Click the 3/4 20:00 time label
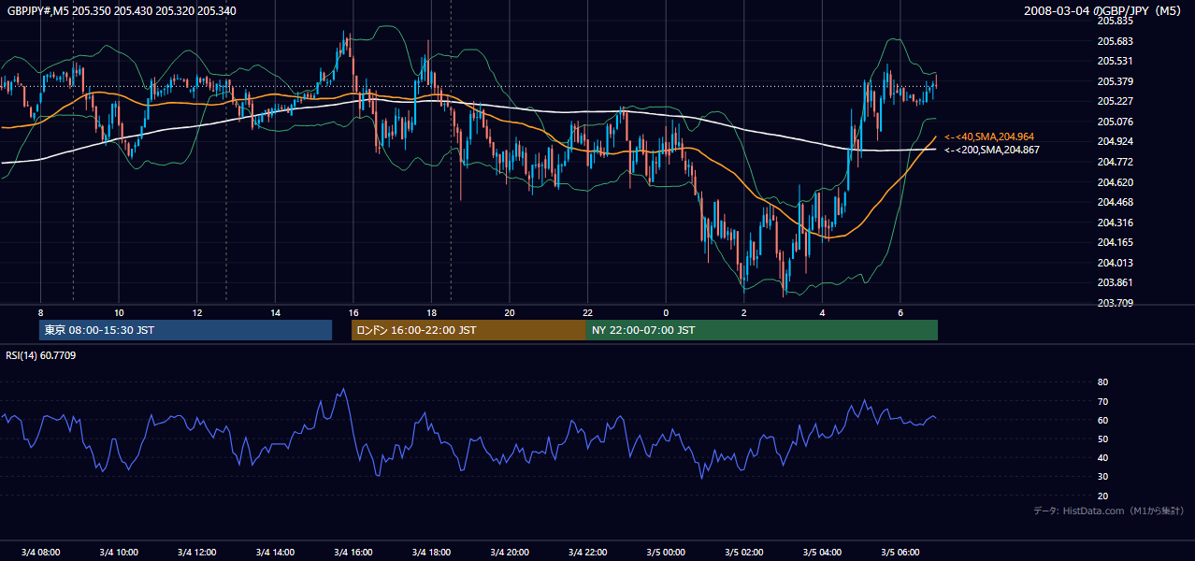Viewport: 1195px width, 561px height. click(510, 552)
